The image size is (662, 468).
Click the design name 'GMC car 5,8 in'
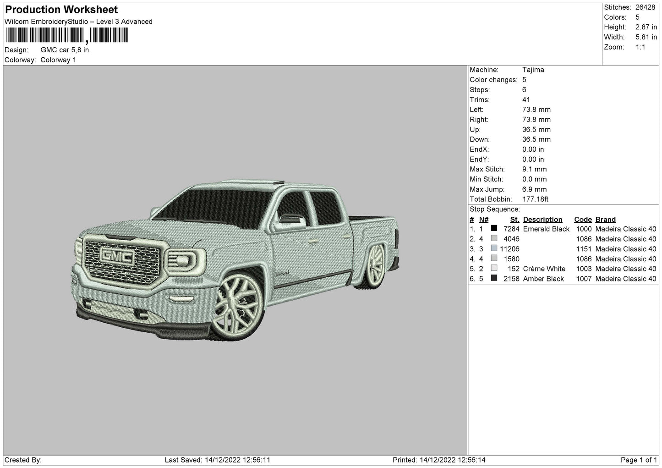click(65, 50)
